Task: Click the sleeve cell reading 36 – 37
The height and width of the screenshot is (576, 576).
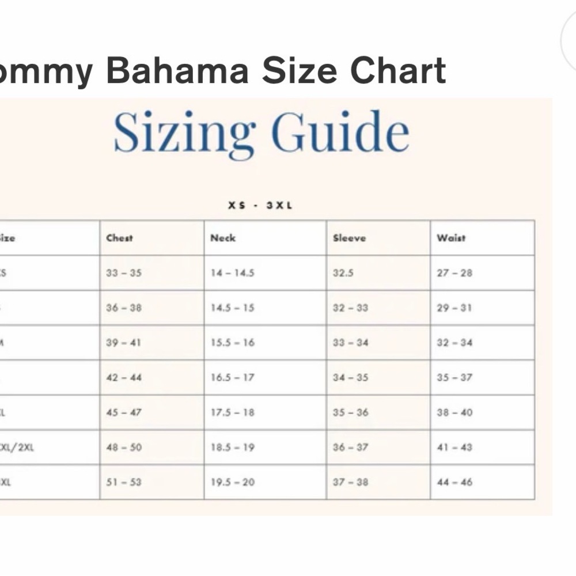Action: tap(378, 448)
